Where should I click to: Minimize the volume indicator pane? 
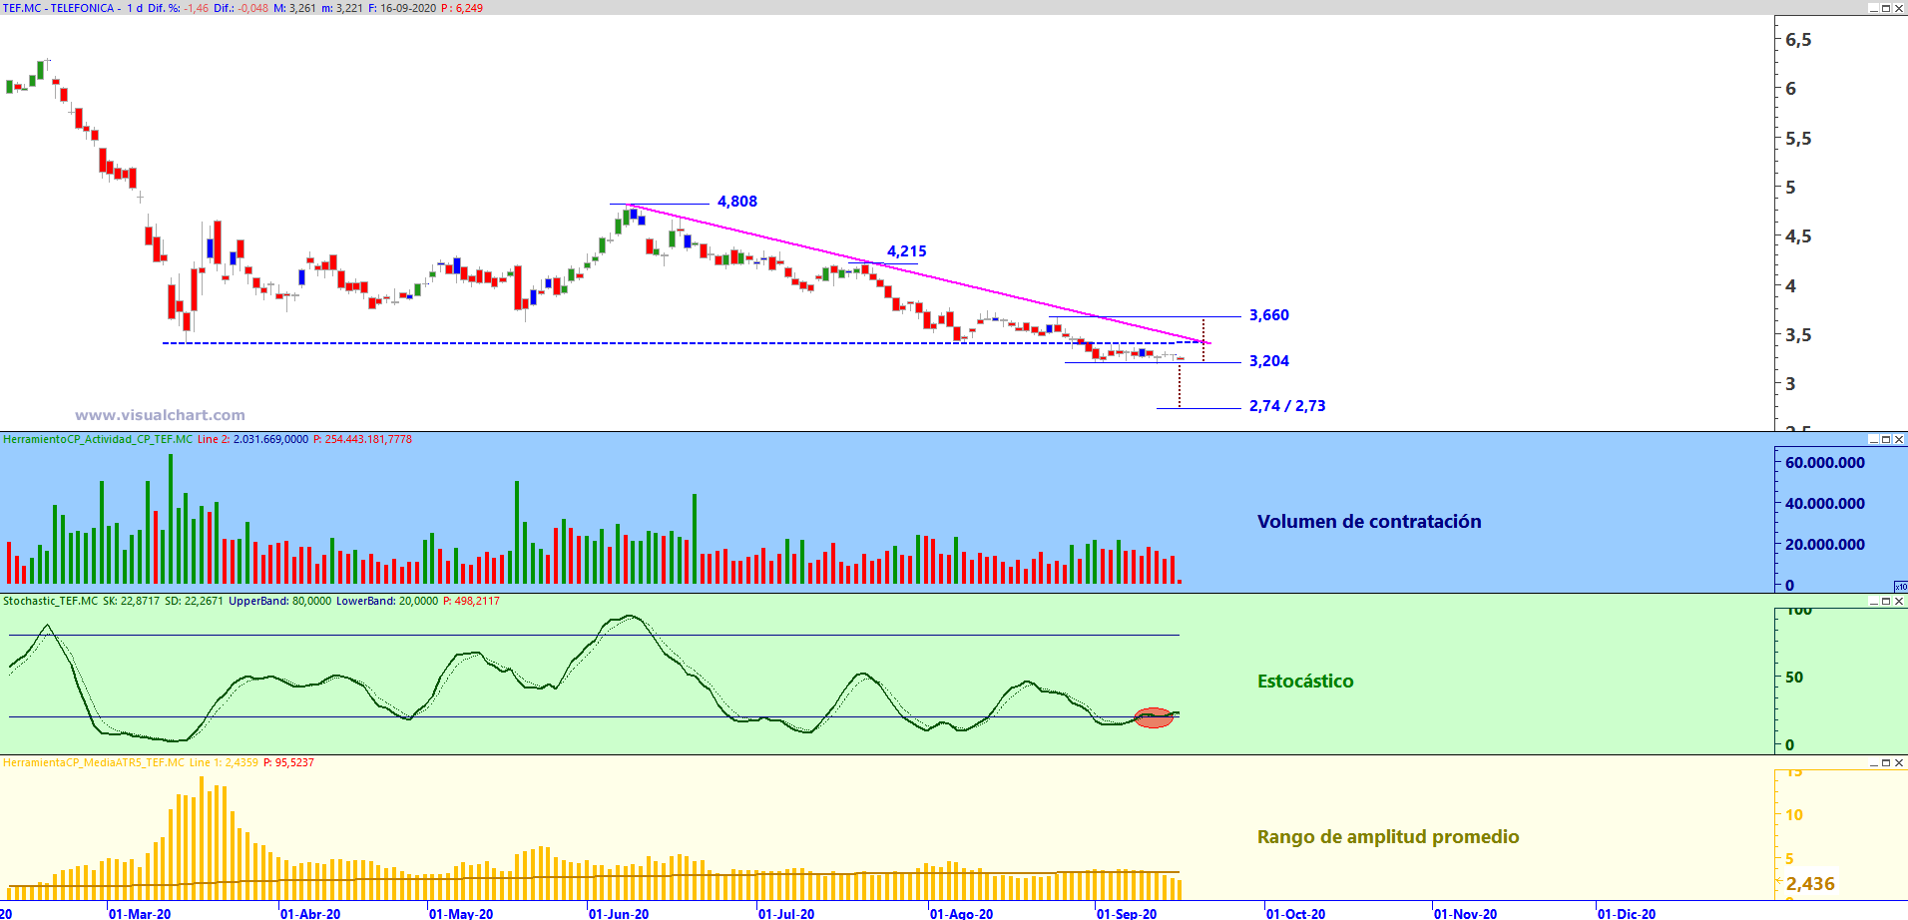pyautogui.click(x=1874, y=439)
